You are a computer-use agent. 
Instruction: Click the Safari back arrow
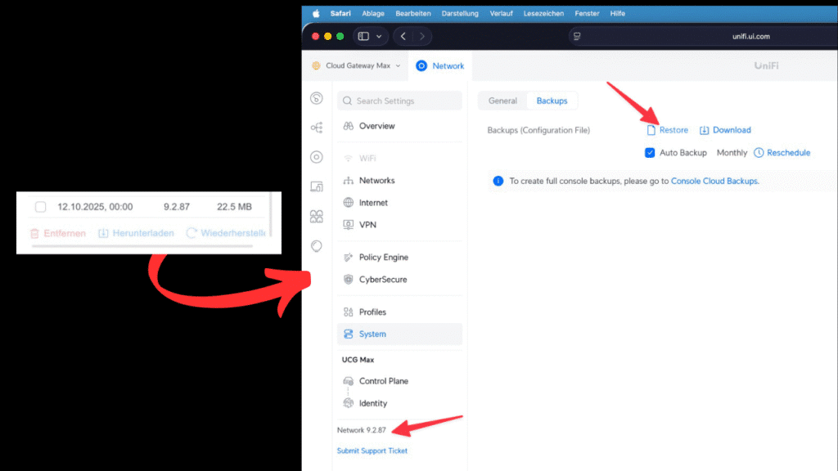tap(403, 36)
